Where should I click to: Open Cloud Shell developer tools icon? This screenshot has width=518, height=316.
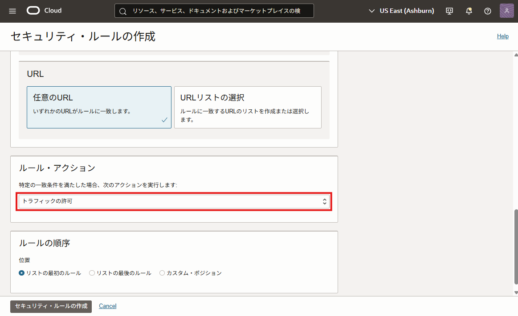coord(449,11)
